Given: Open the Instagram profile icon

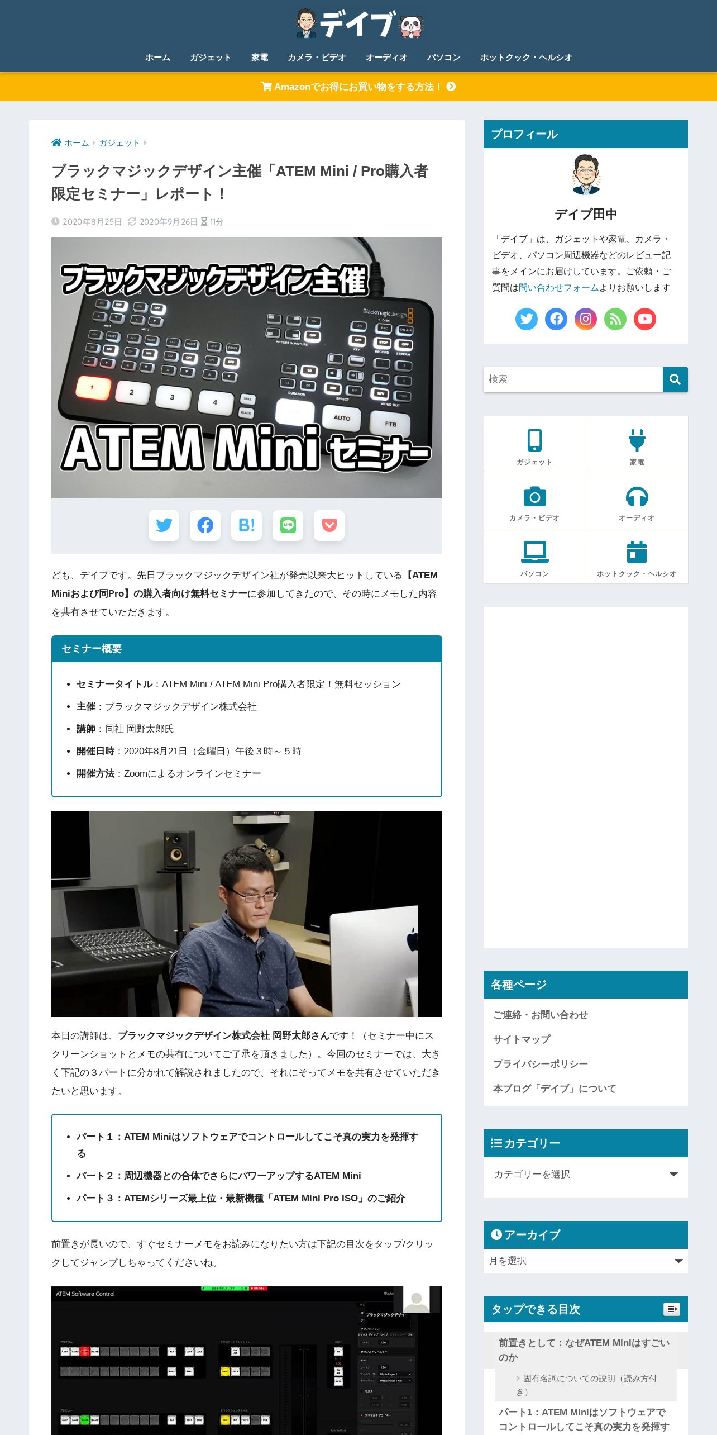Looking at the screenshot, I should tap(586, 319).
